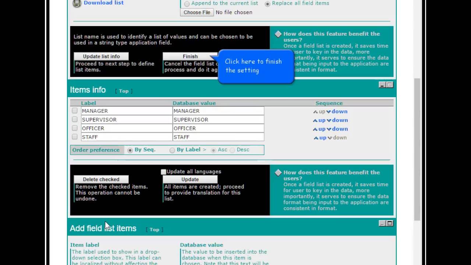Click the Delete checked button
Viewport: 471px width, 265px height.
tap(101, 179)
